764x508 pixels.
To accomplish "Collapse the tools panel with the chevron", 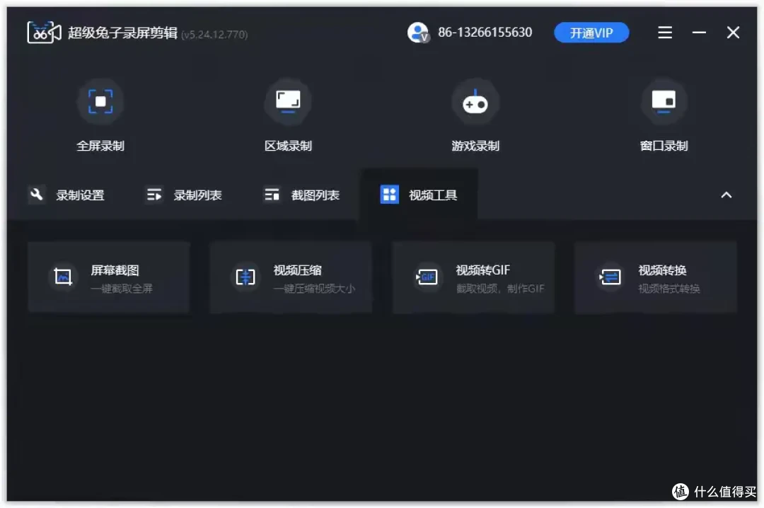I will pyautogui.click(x=726, y=195).
